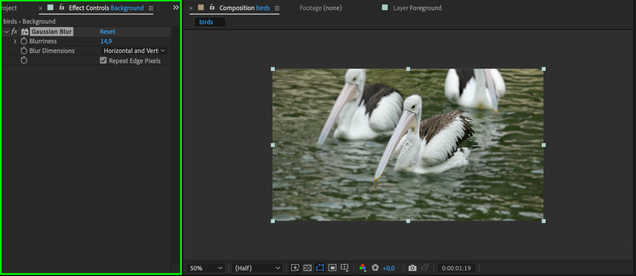Expand the Blurriness property arrow
Image resolution: width=636 pixels, height=276 pixels.
coord(15,41)
